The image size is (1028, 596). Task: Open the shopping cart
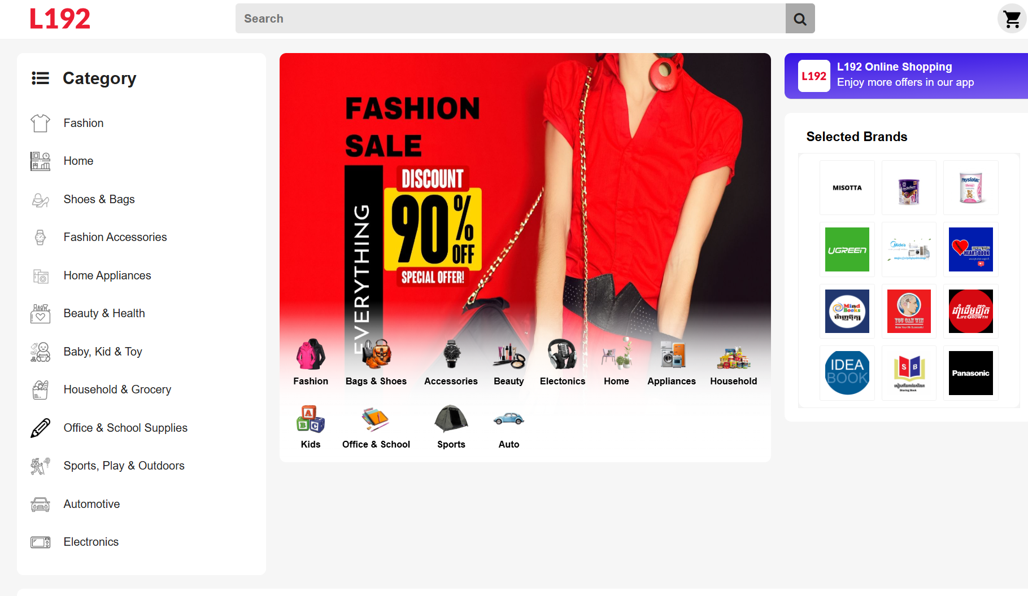(1012, 19)
